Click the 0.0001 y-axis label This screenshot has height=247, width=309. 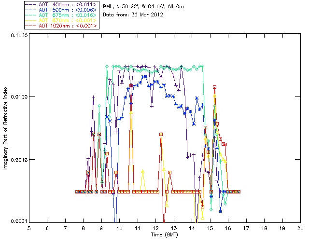[x=19, y=221]
